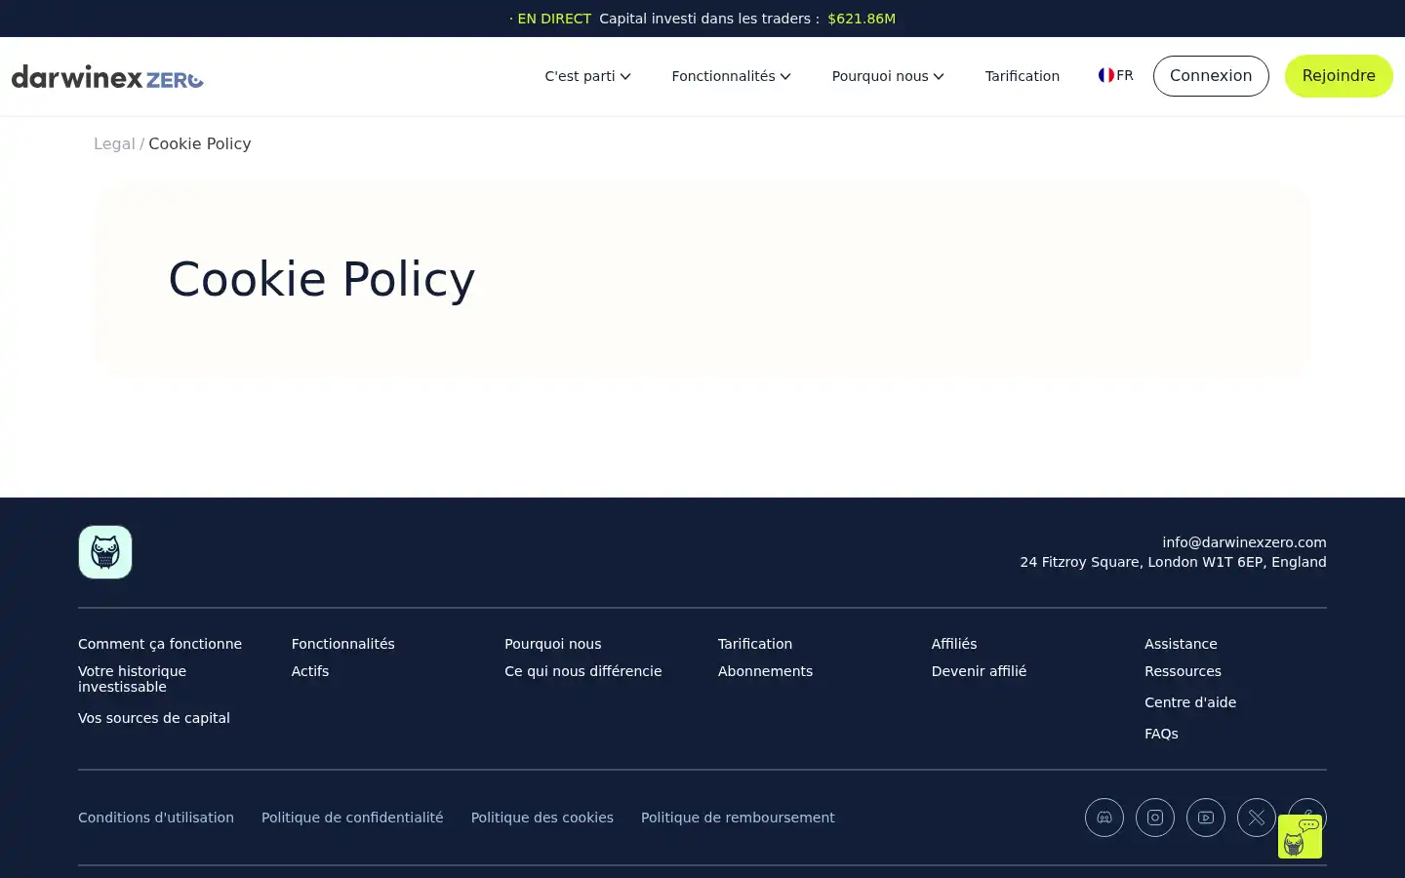1405x878 pixels.
Task: Open Ce qui nous différencie link
Action: pos(583,671)
